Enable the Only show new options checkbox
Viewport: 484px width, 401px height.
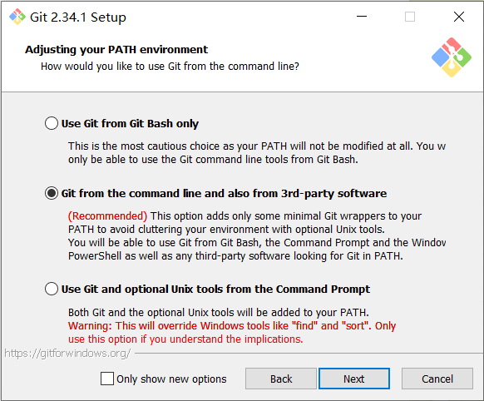click(x=107, y=379)
